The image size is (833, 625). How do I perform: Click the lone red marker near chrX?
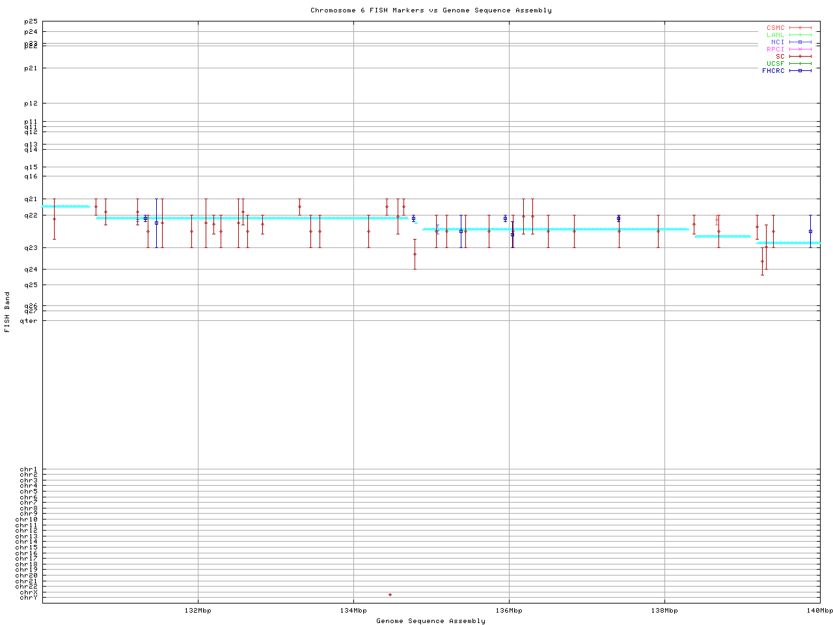[390, 594]
